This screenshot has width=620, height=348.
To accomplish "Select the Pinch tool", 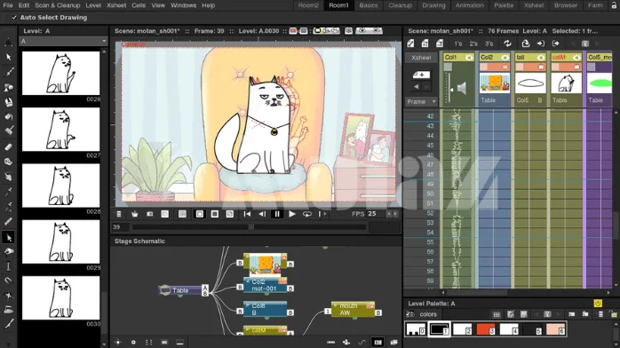I will tap(8, 251).
